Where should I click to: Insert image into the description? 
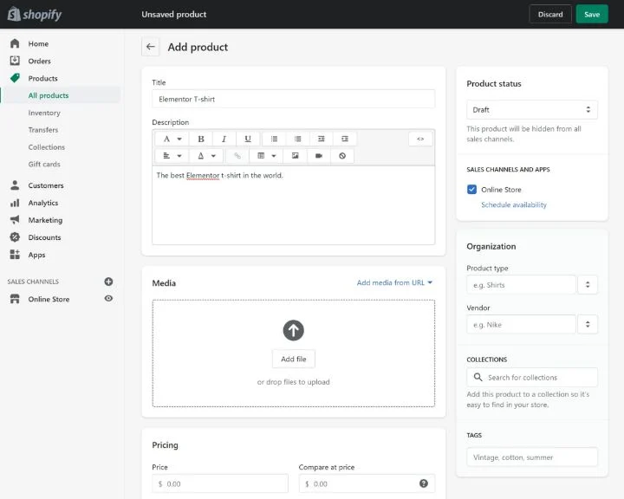coord(296,156)
